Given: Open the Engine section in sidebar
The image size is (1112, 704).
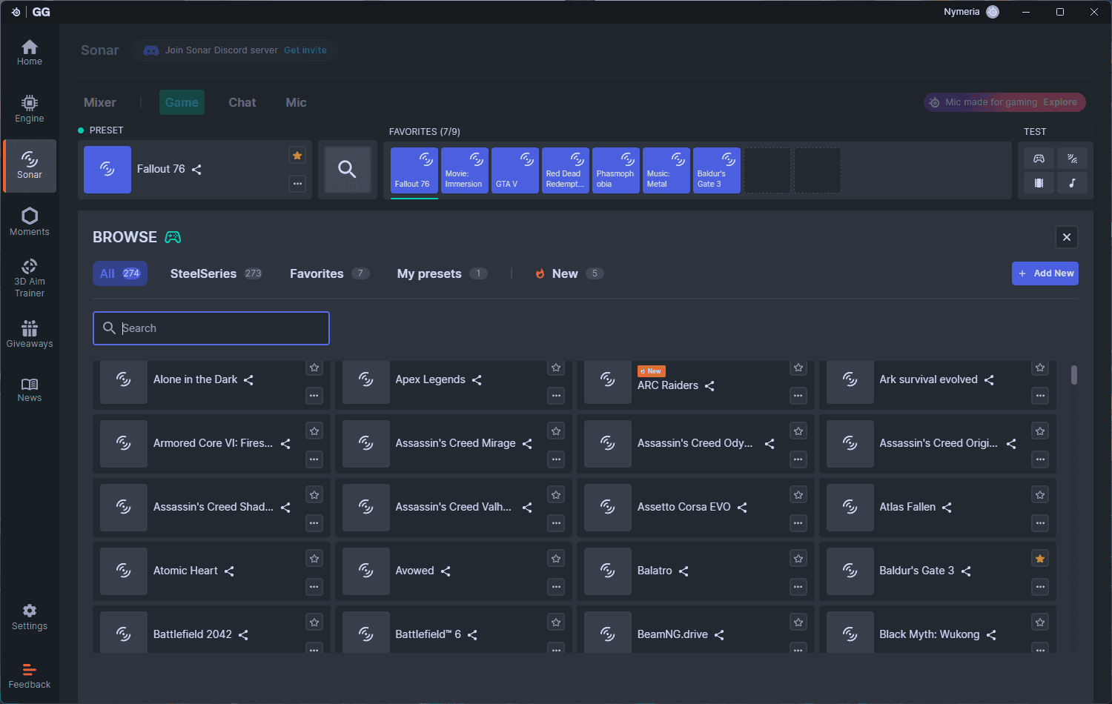Looking at the screenshot, I should [x=30, y=108].
